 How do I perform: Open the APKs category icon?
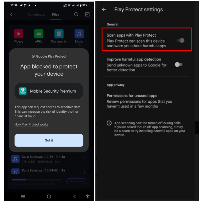coord(39,34)
